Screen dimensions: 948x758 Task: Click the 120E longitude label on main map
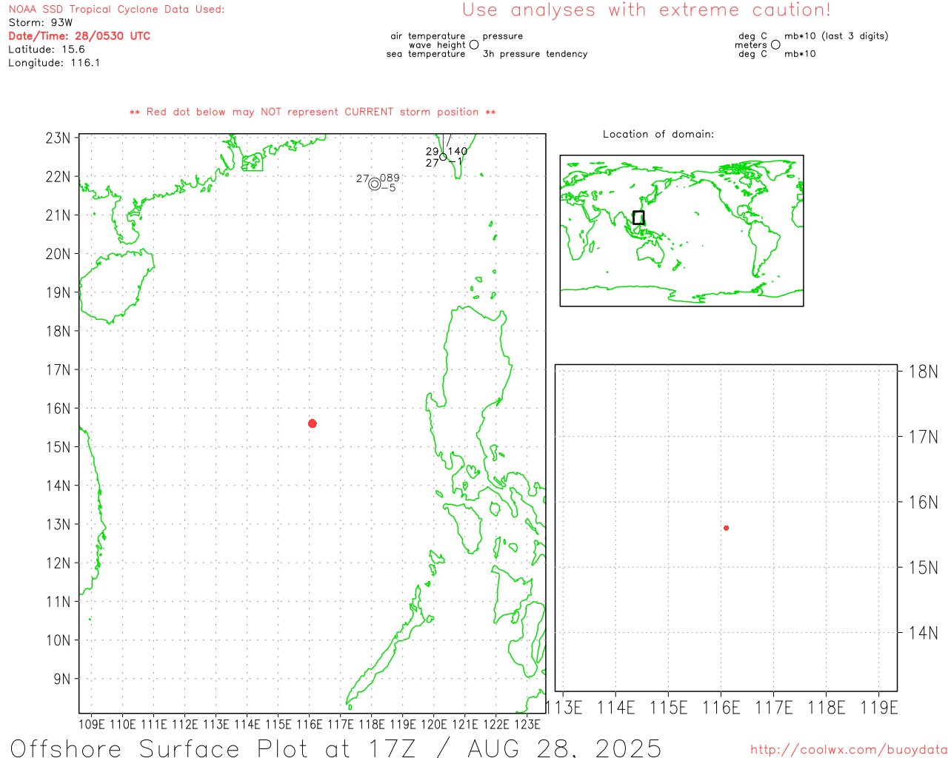(434, 724)
